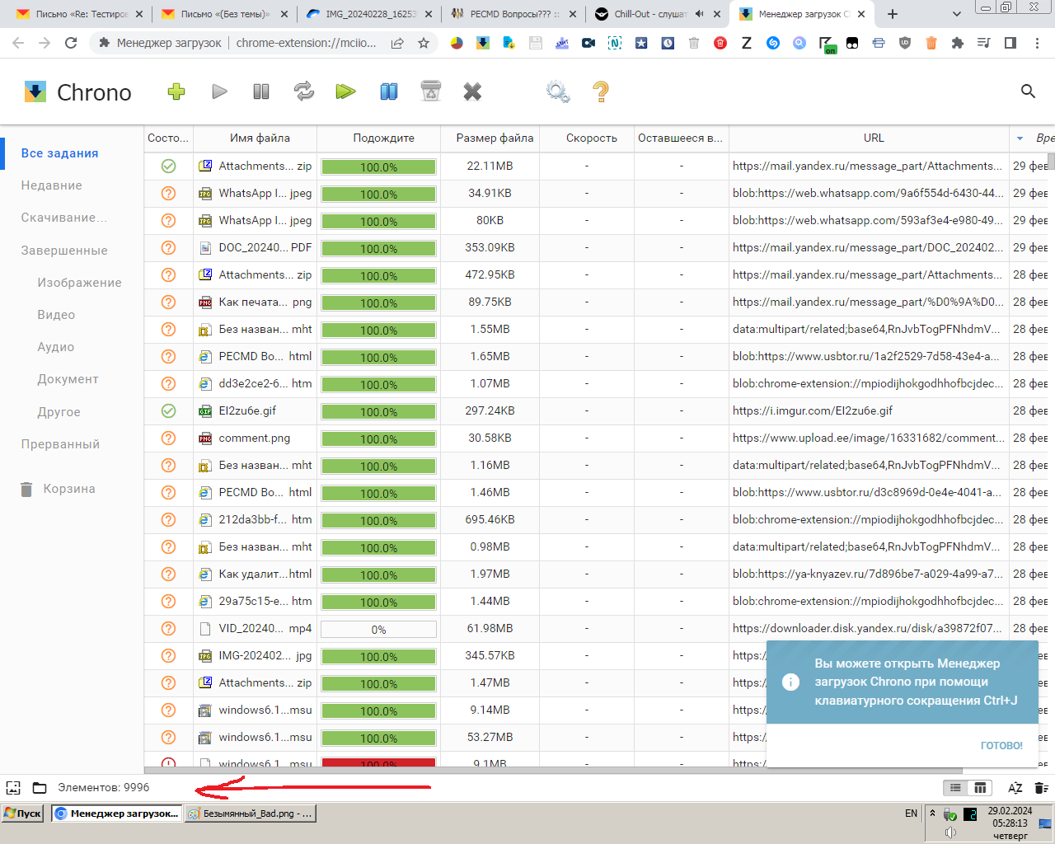The width and height of the screenshot is (1055, 844).
Task: Click the green plus New download icon
Action: (x=176, y=92)
